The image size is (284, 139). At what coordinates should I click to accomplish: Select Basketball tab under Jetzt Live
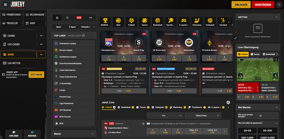tap(126, 107)
